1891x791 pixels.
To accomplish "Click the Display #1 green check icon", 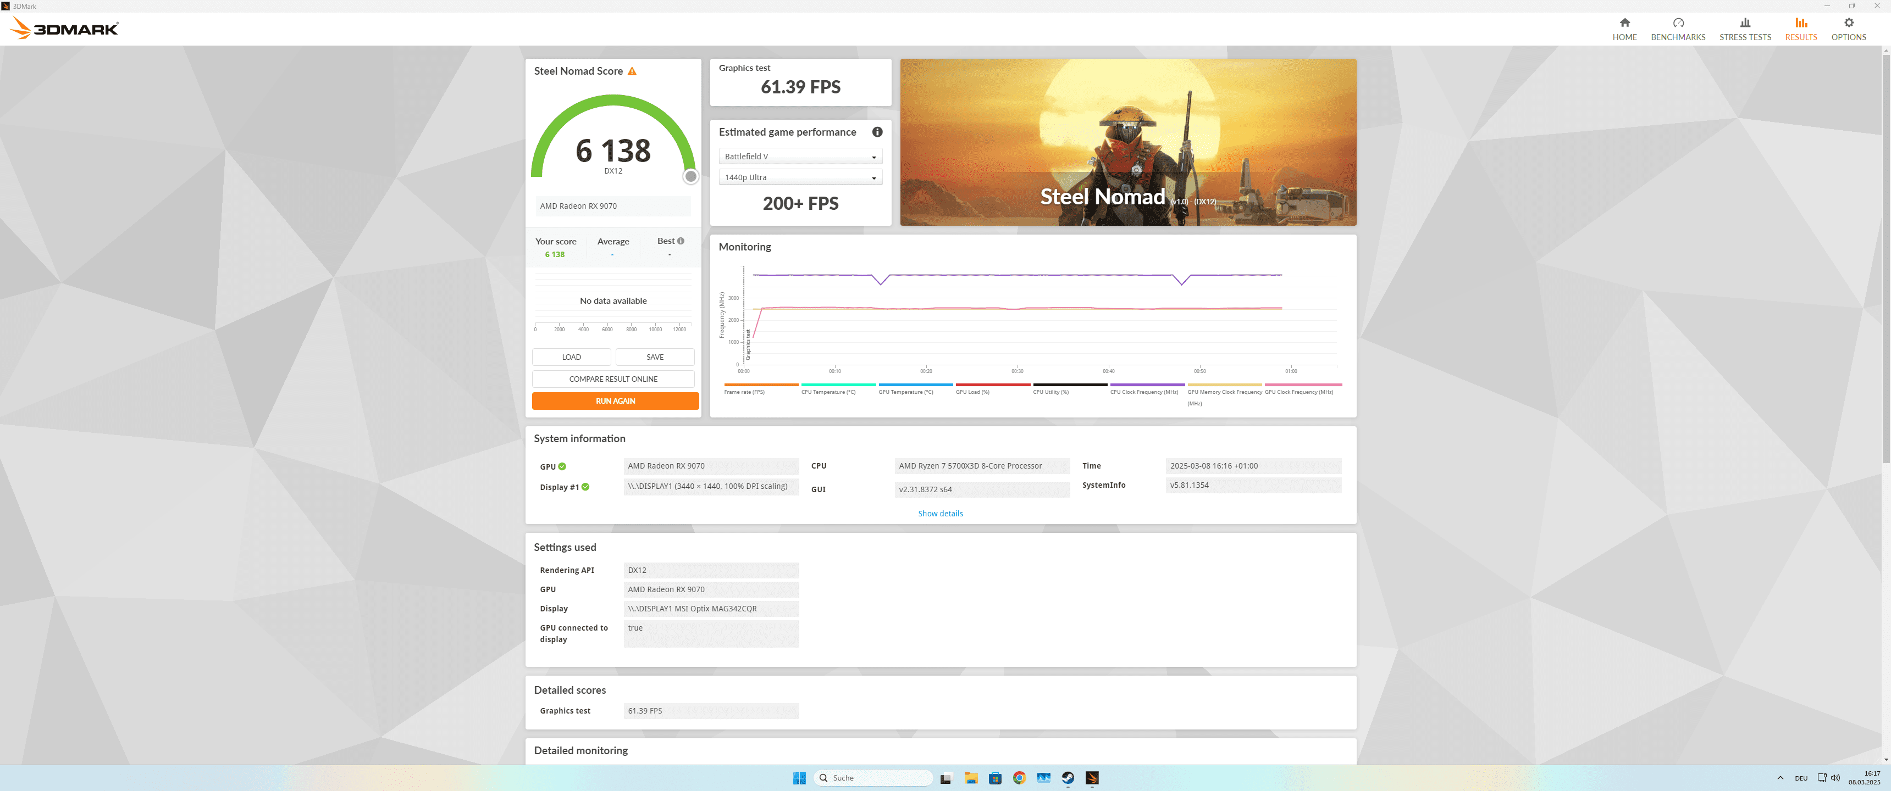I will 585,487.
